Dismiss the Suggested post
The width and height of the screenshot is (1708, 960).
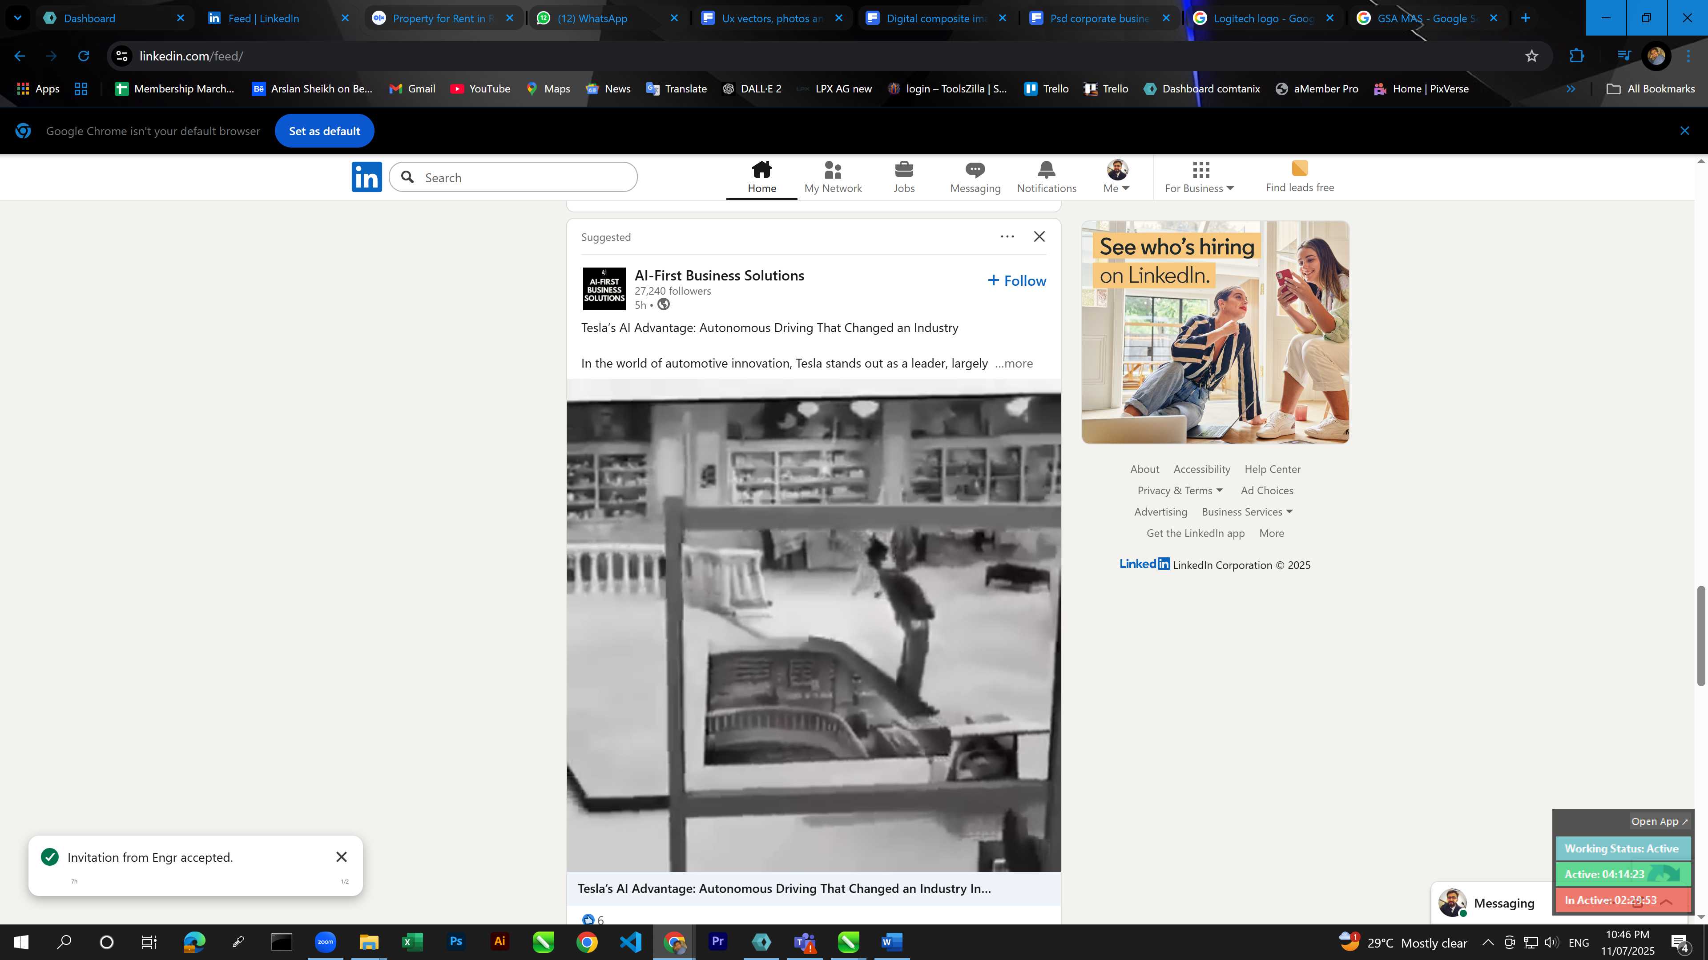1039,236
